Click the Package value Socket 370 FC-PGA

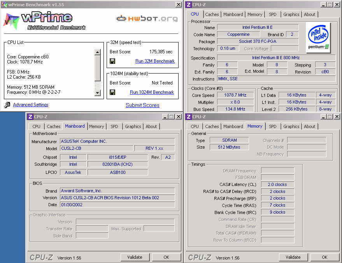tap(258, 41)
